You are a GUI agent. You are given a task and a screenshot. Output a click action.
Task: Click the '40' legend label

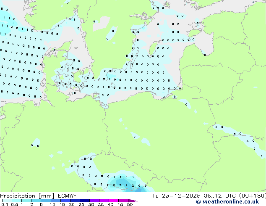point(110,204)
